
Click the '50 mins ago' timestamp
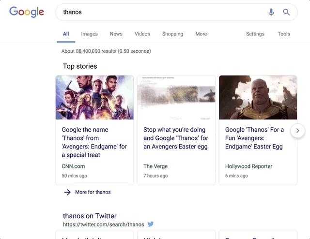[x=74, y=176]
